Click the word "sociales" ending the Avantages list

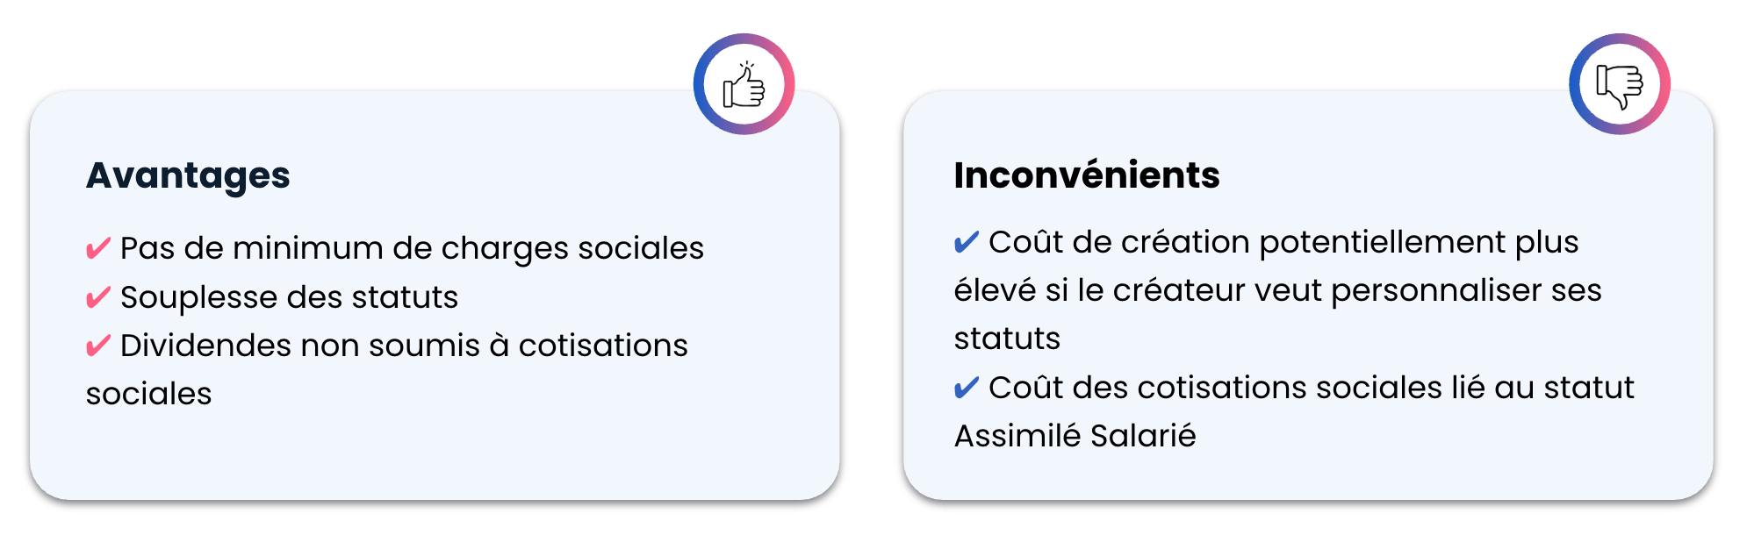(148, 395)
